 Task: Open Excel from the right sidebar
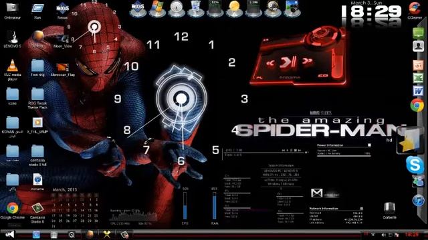pyautogui.click(x=418, y=78)
